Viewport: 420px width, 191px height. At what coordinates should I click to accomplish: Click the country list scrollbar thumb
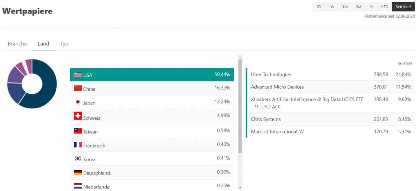click(240, 106)
